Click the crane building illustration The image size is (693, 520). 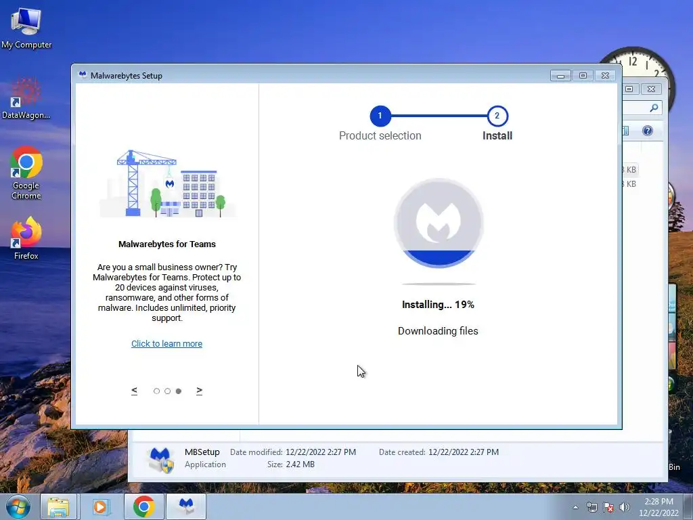167,183
